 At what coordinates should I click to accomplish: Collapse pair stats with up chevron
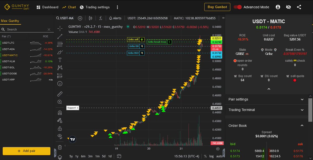coord(269,89)
